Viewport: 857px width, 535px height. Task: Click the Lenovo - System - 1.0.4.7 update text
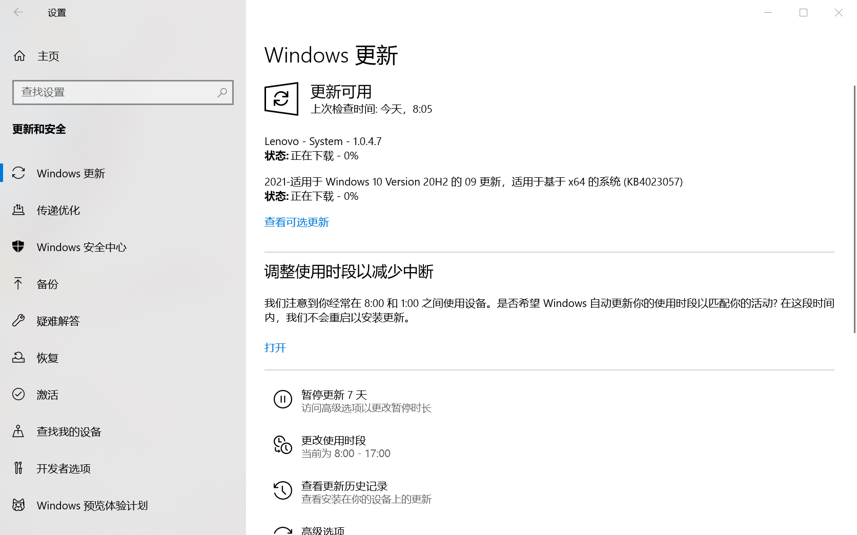(323, 141)
